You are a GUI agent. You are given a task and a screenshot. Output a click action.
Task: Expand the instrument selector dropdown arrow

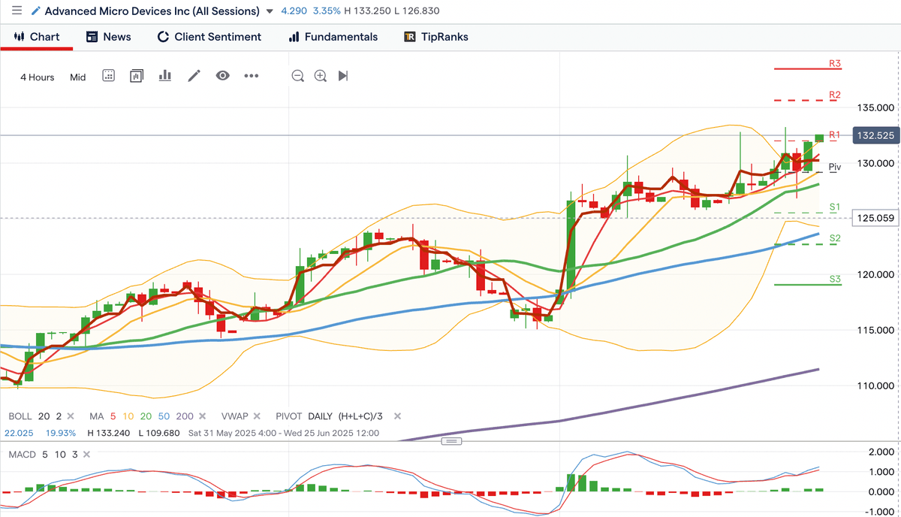click(x=270, y=12)
